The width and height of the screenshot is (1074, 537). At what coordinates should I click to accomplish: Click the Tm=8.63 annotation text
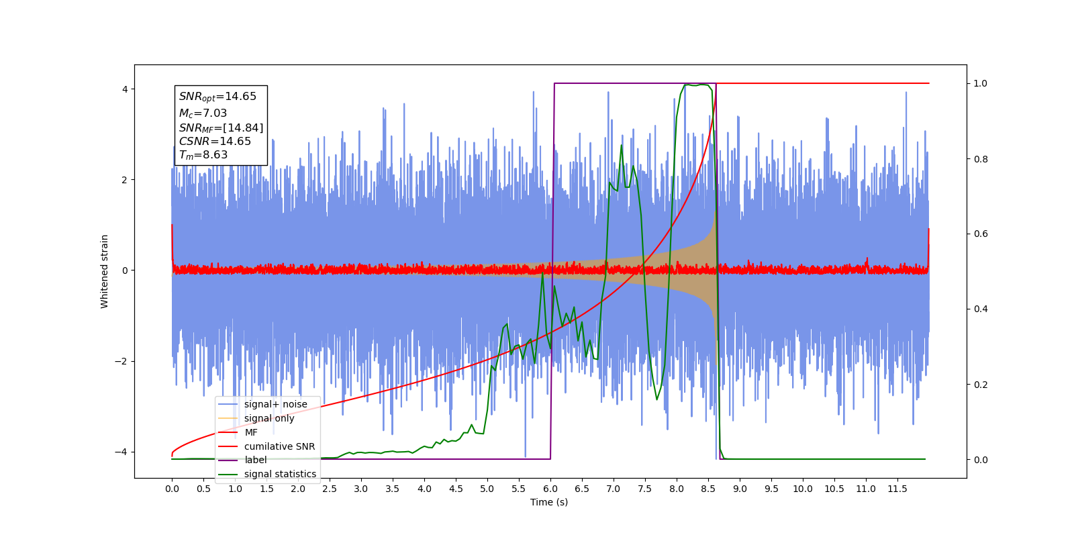(203, 155)
